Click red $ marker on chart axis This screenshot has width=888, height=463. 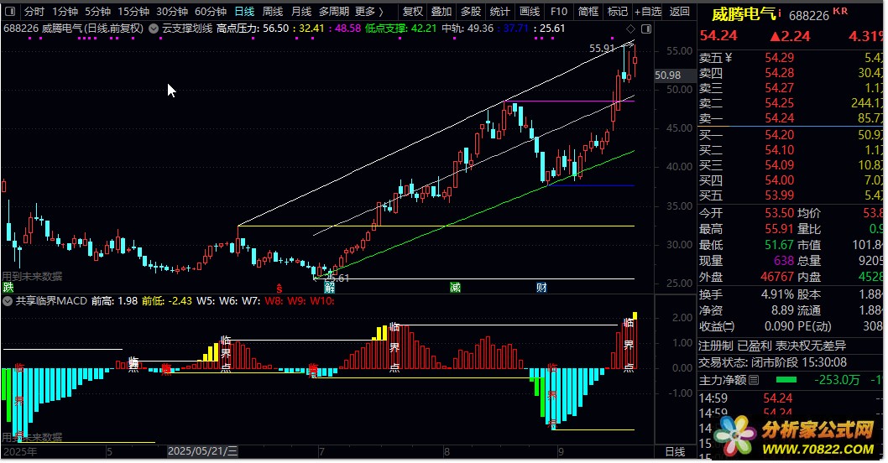click(x=279, y=288)
